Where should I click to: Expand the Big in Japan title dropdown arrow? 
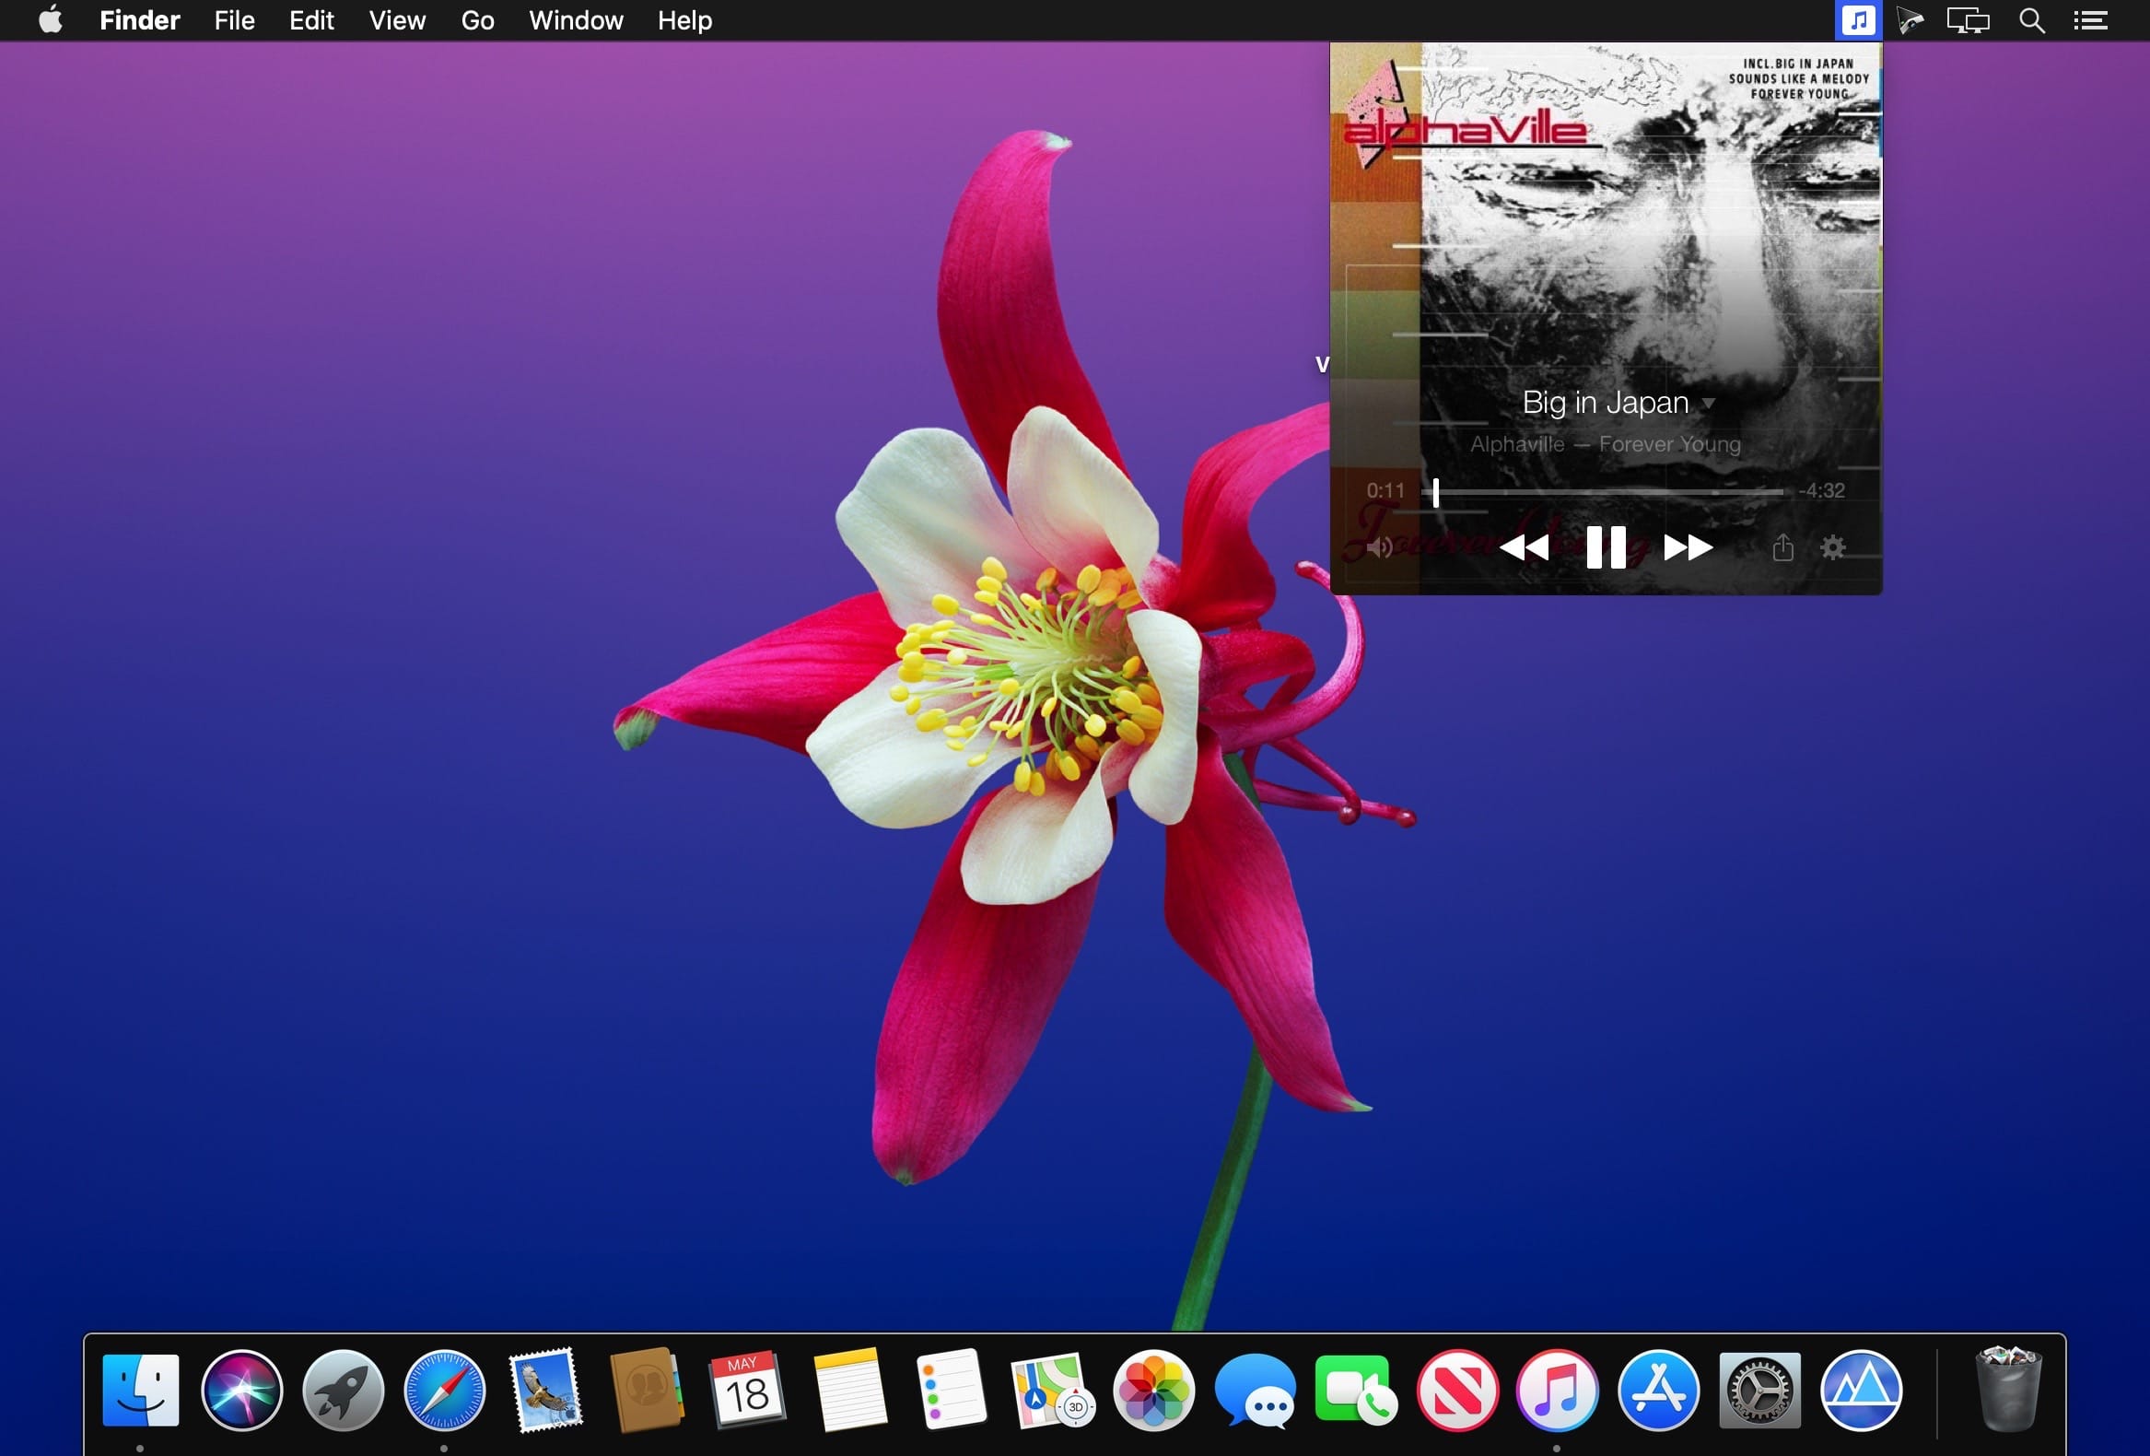click(x=1709, y=404)
